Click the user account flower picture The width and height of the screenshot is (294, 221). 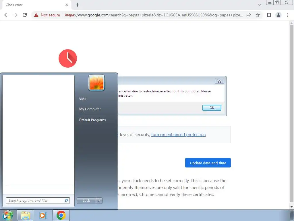pos(96,83)
